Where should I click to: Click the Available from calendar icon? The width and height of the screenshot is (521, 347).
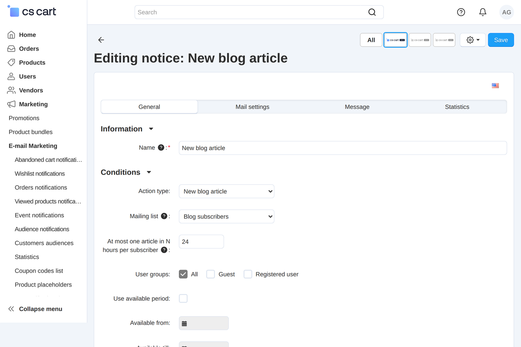point(184,323)
